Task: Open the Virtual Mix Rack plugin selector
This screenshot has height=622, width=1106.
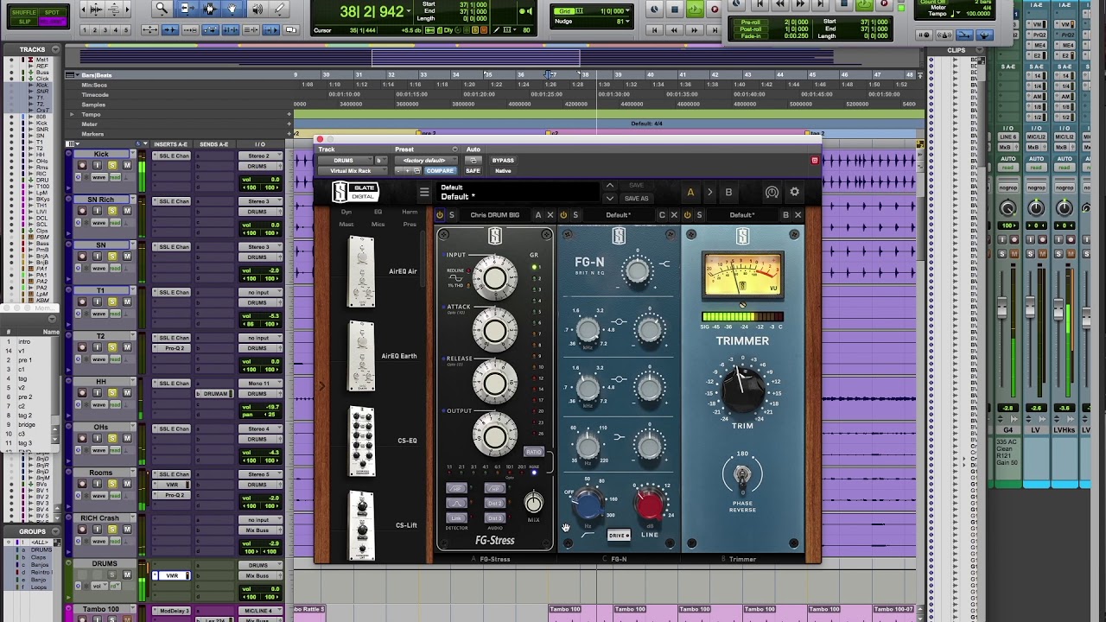Action: (351, 171)
